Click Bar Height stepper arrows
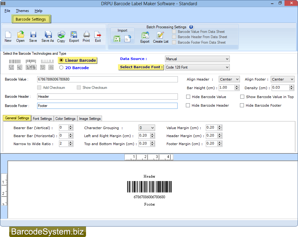This screenshot has width=298, height=237. point(237,88)
